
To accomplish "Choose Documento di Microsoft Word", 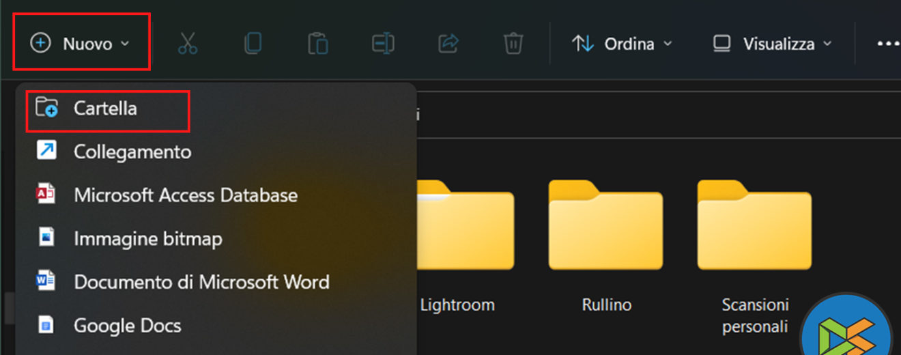I will [x=216, y=282].
